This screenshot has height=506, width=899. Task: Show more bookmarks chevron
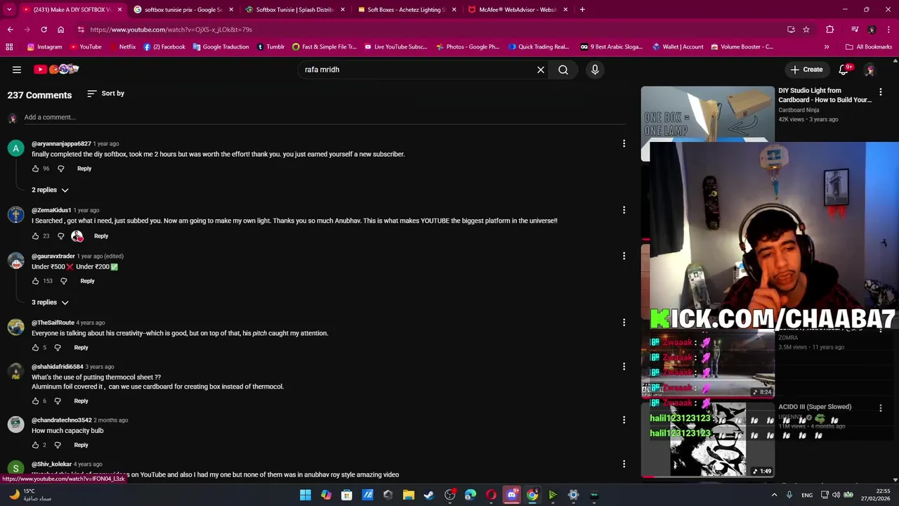[827, 47]
